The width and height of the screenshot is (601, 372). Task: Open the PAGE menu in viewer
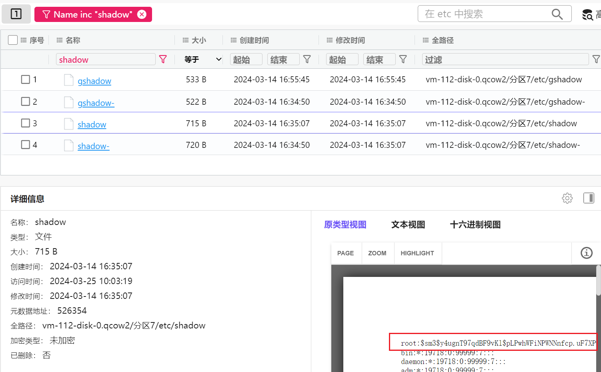(345, 253)
